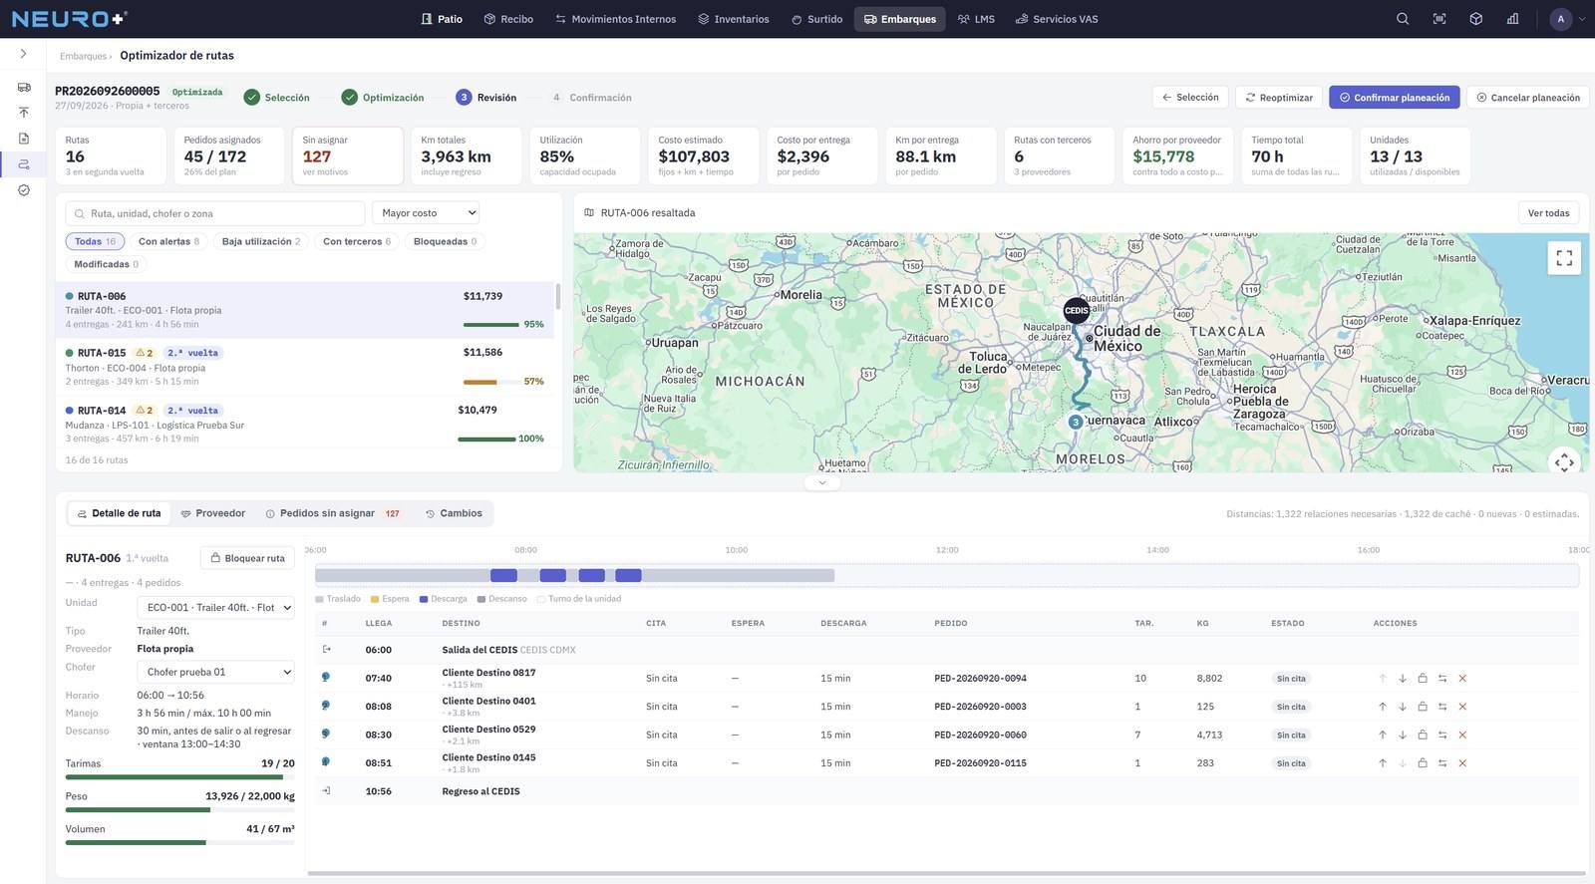
Task: Open the Chofer prueba 01 dropdown
Action: click(215, 672)
